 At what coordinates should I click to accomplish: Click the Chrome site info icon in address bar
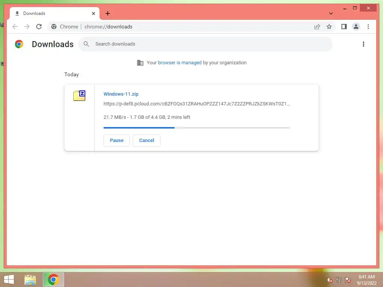[x=54, y=27]
